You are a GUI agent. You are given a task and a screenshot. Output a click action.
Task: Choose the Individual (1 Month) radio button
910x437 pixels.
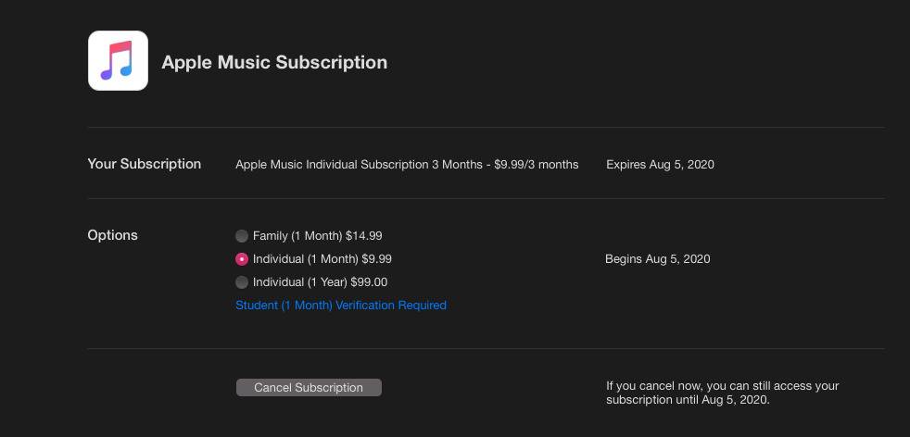pos(242,259)
